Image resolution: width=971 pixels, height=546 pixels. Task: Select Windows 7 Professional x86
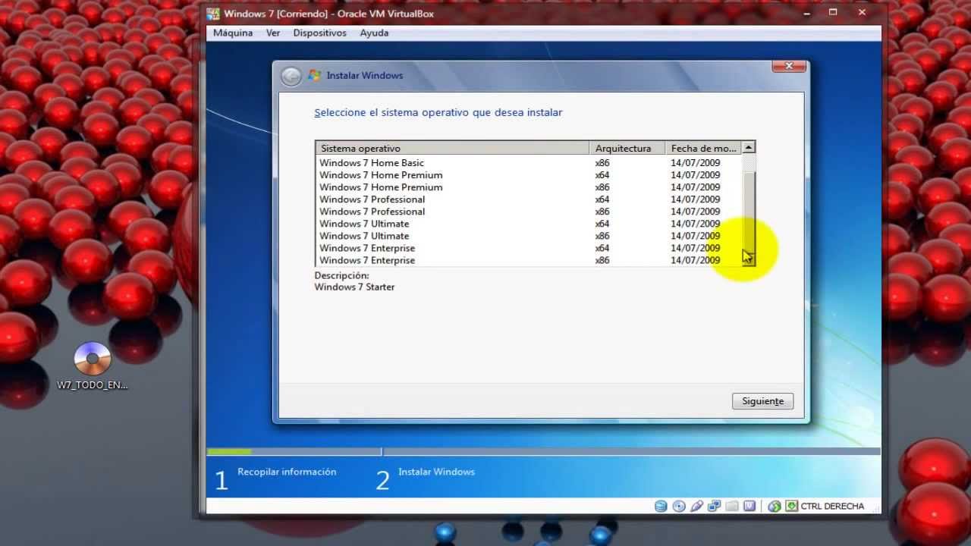(529, 212)
